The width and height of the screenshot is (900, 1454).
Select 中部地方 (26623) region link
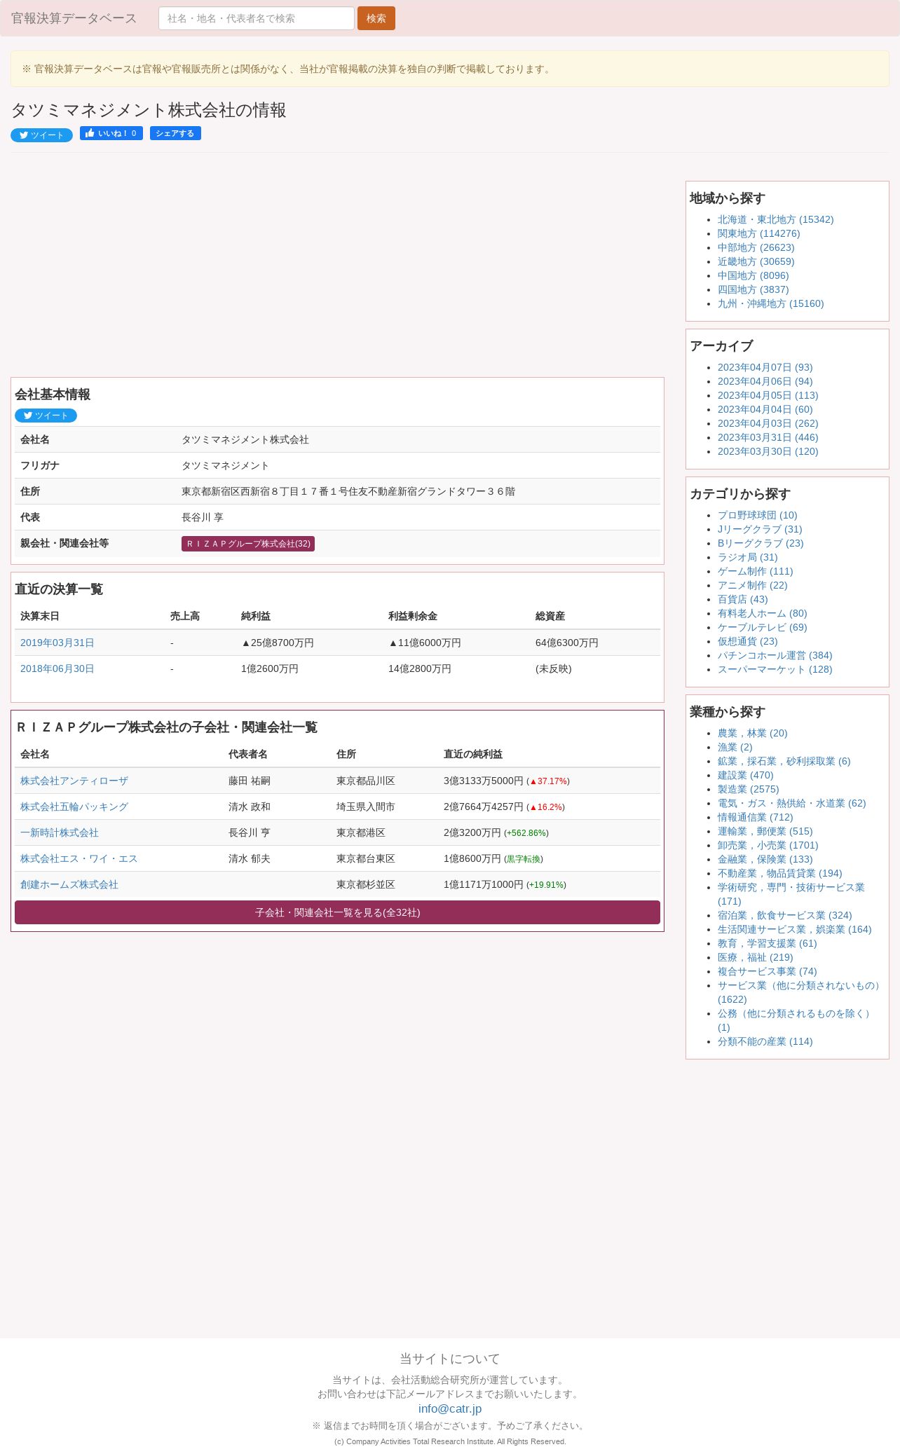(x=756, y=247)
